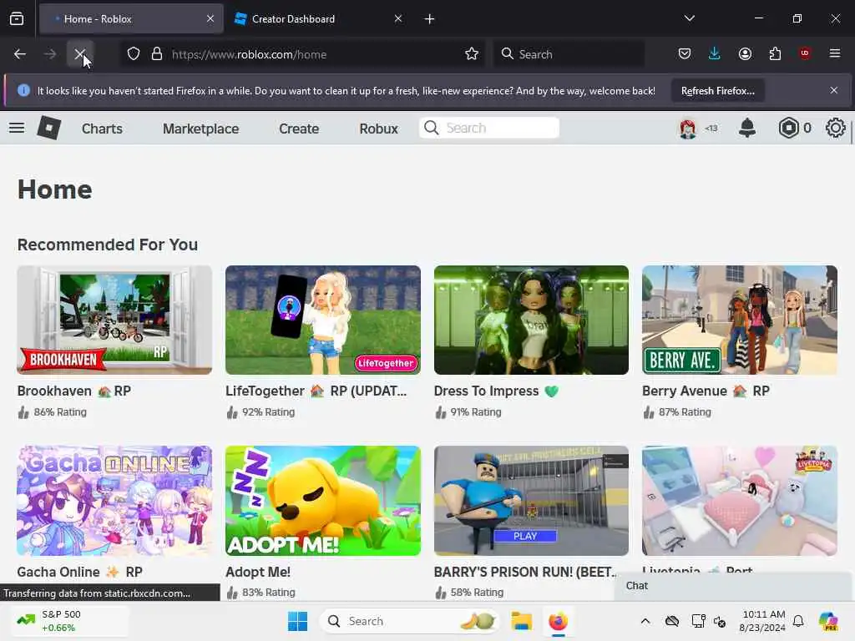Stop page loading with X button
The image size is (855, 641).
pos(80,54)
